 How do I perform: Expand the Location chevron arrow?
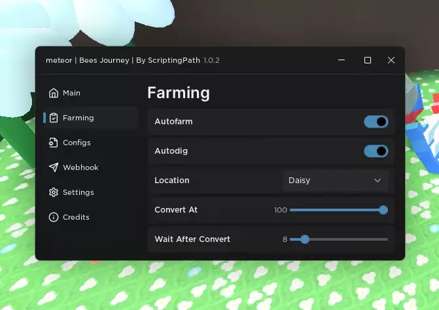coord(378,181)
